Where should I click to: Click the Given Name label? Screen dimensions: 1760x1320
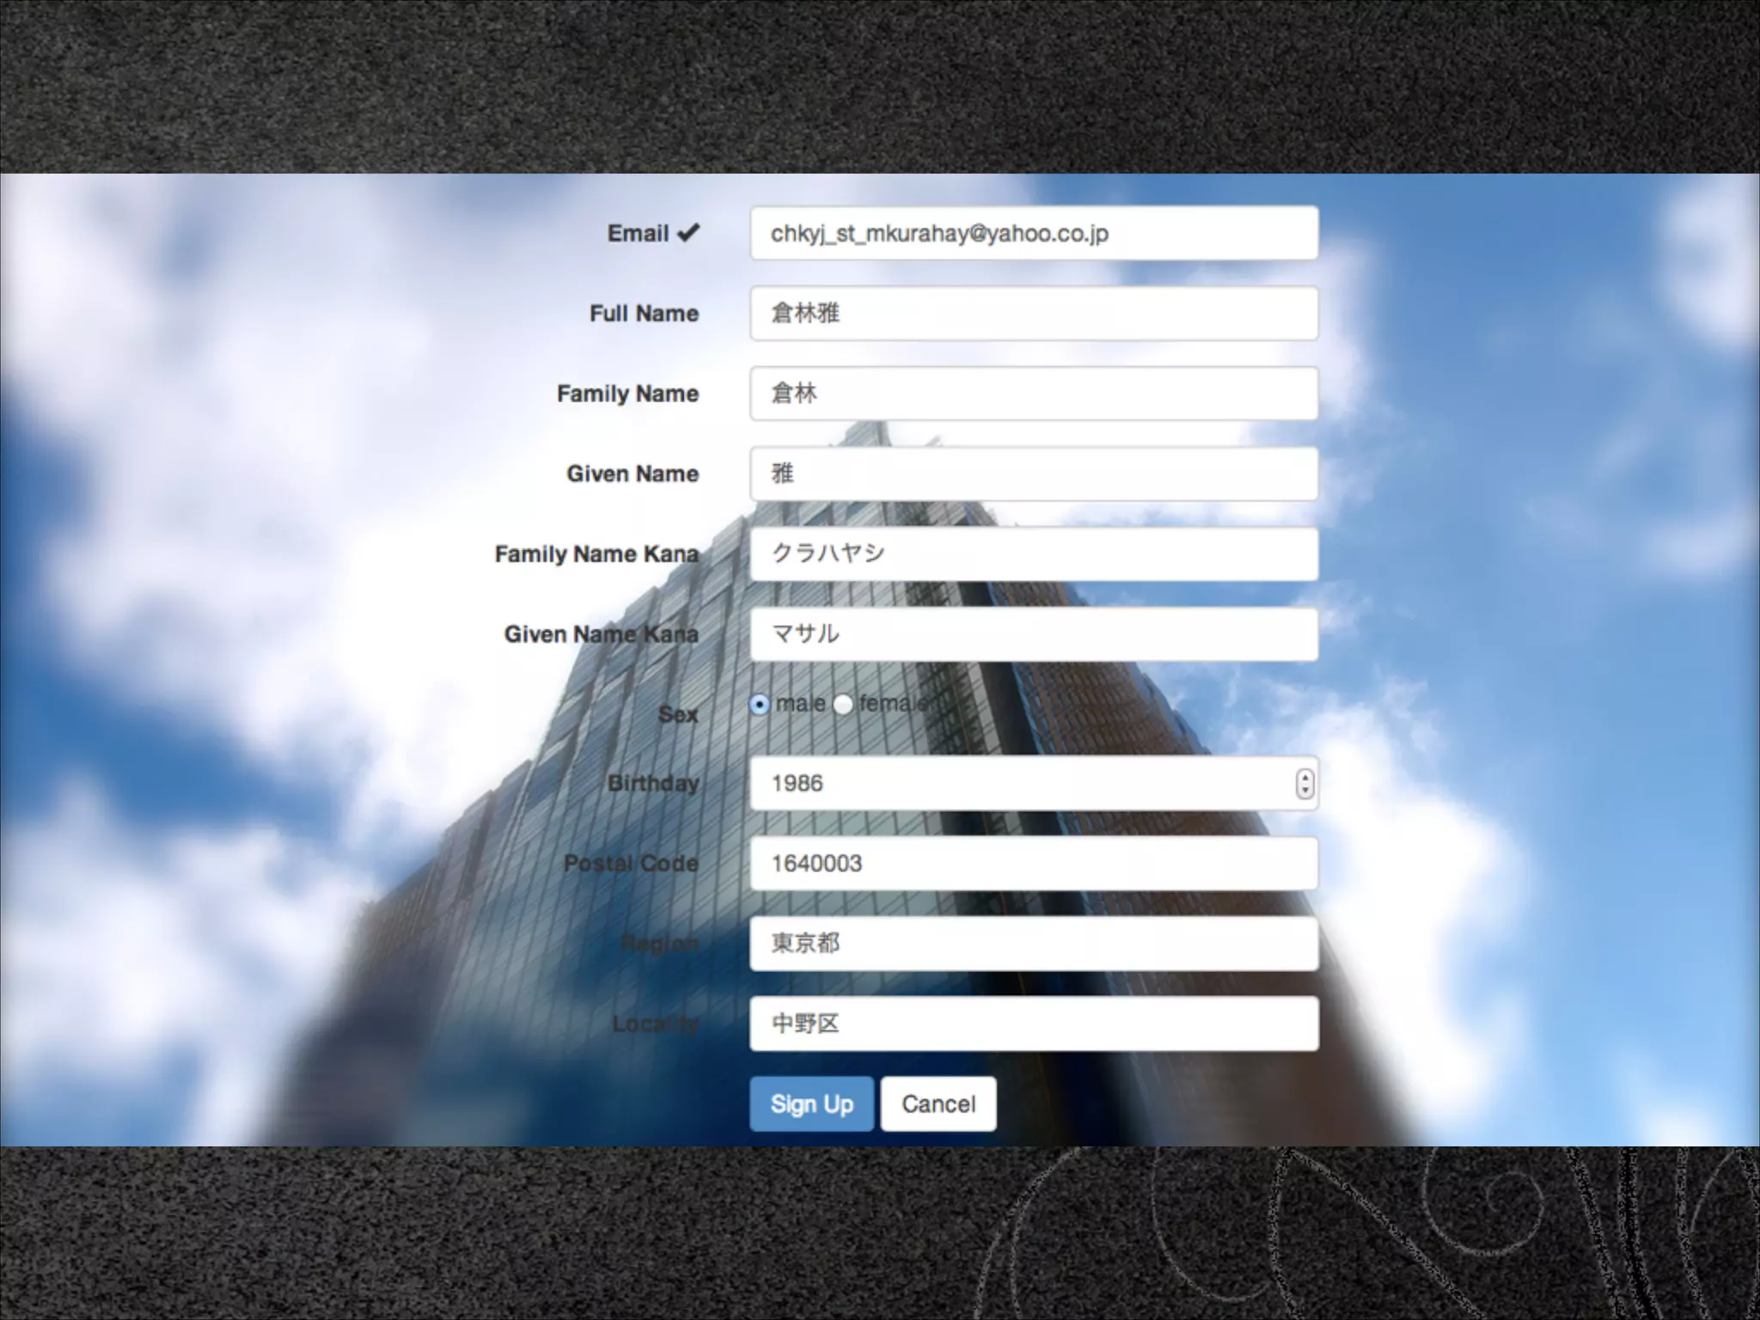point(632,474)
